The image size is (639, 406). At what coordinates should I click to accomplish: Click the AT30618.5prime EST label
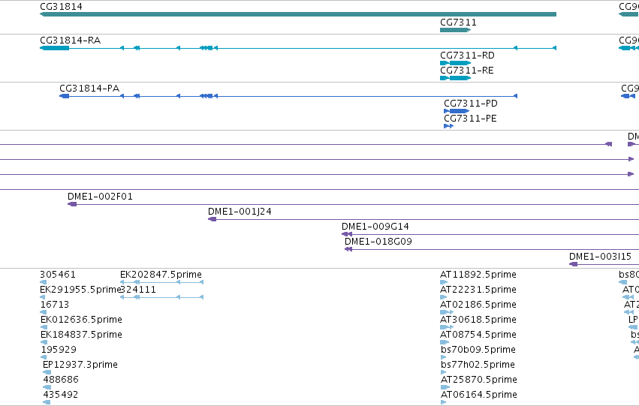tap(478, 320)
